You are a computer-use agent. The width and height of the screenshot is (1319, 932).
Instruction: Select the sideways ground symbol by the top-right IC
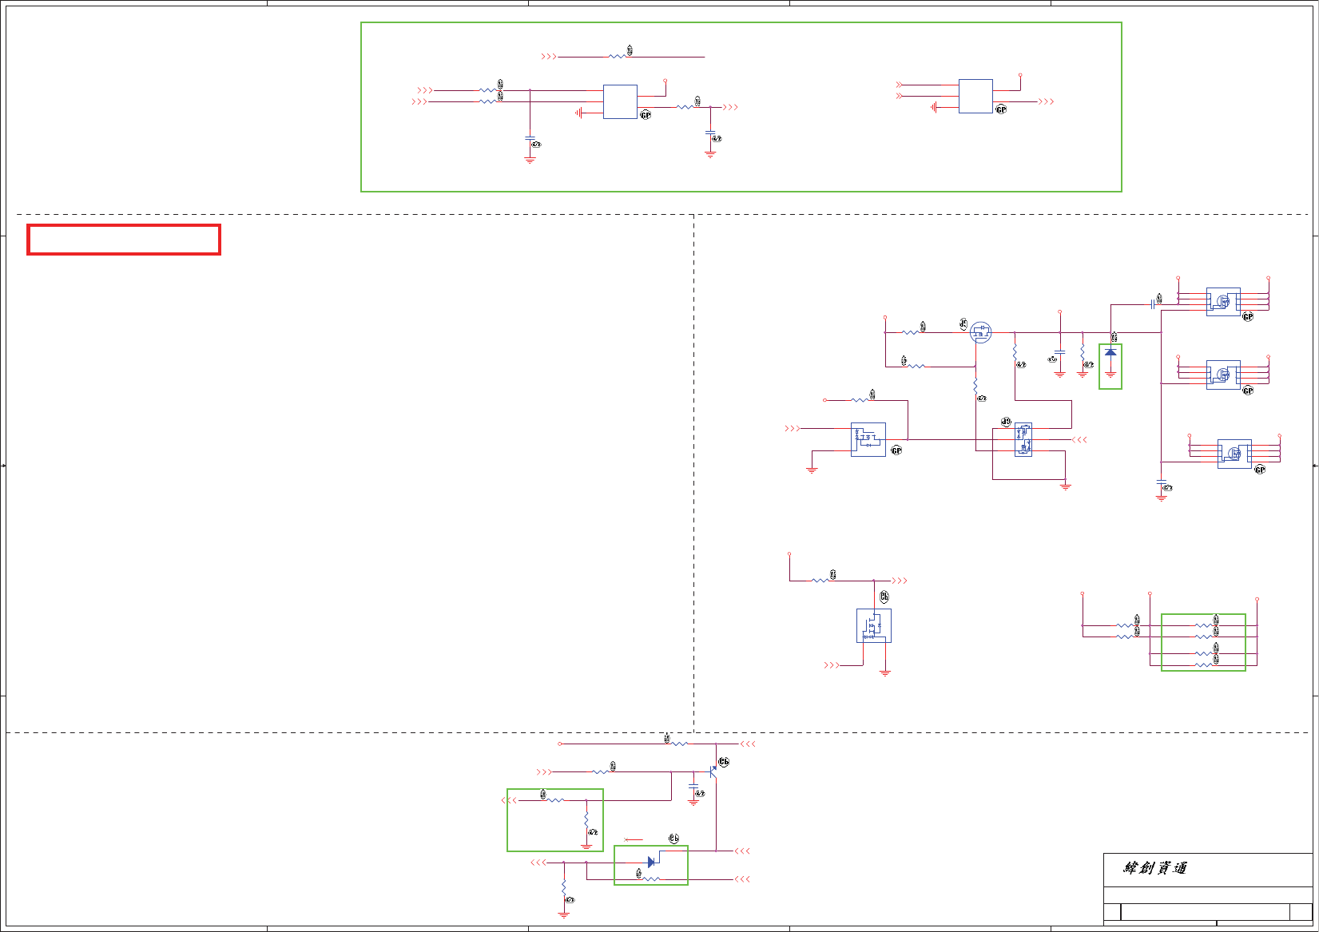935,107
